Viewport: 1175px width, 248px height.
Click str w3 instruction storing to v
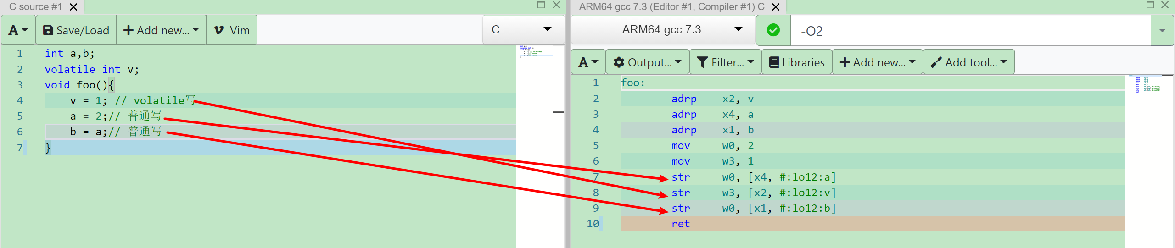tap(754, 193)
